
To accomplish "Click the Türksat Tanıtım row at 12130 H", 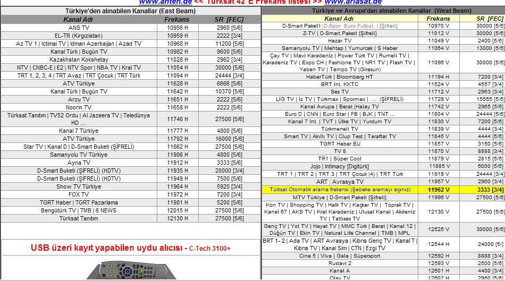I will click(131, 218).
